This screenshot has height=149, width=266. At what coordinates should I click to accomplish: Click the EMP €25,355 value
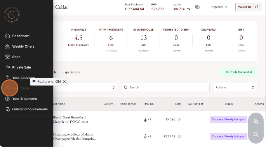coord(158,9)
